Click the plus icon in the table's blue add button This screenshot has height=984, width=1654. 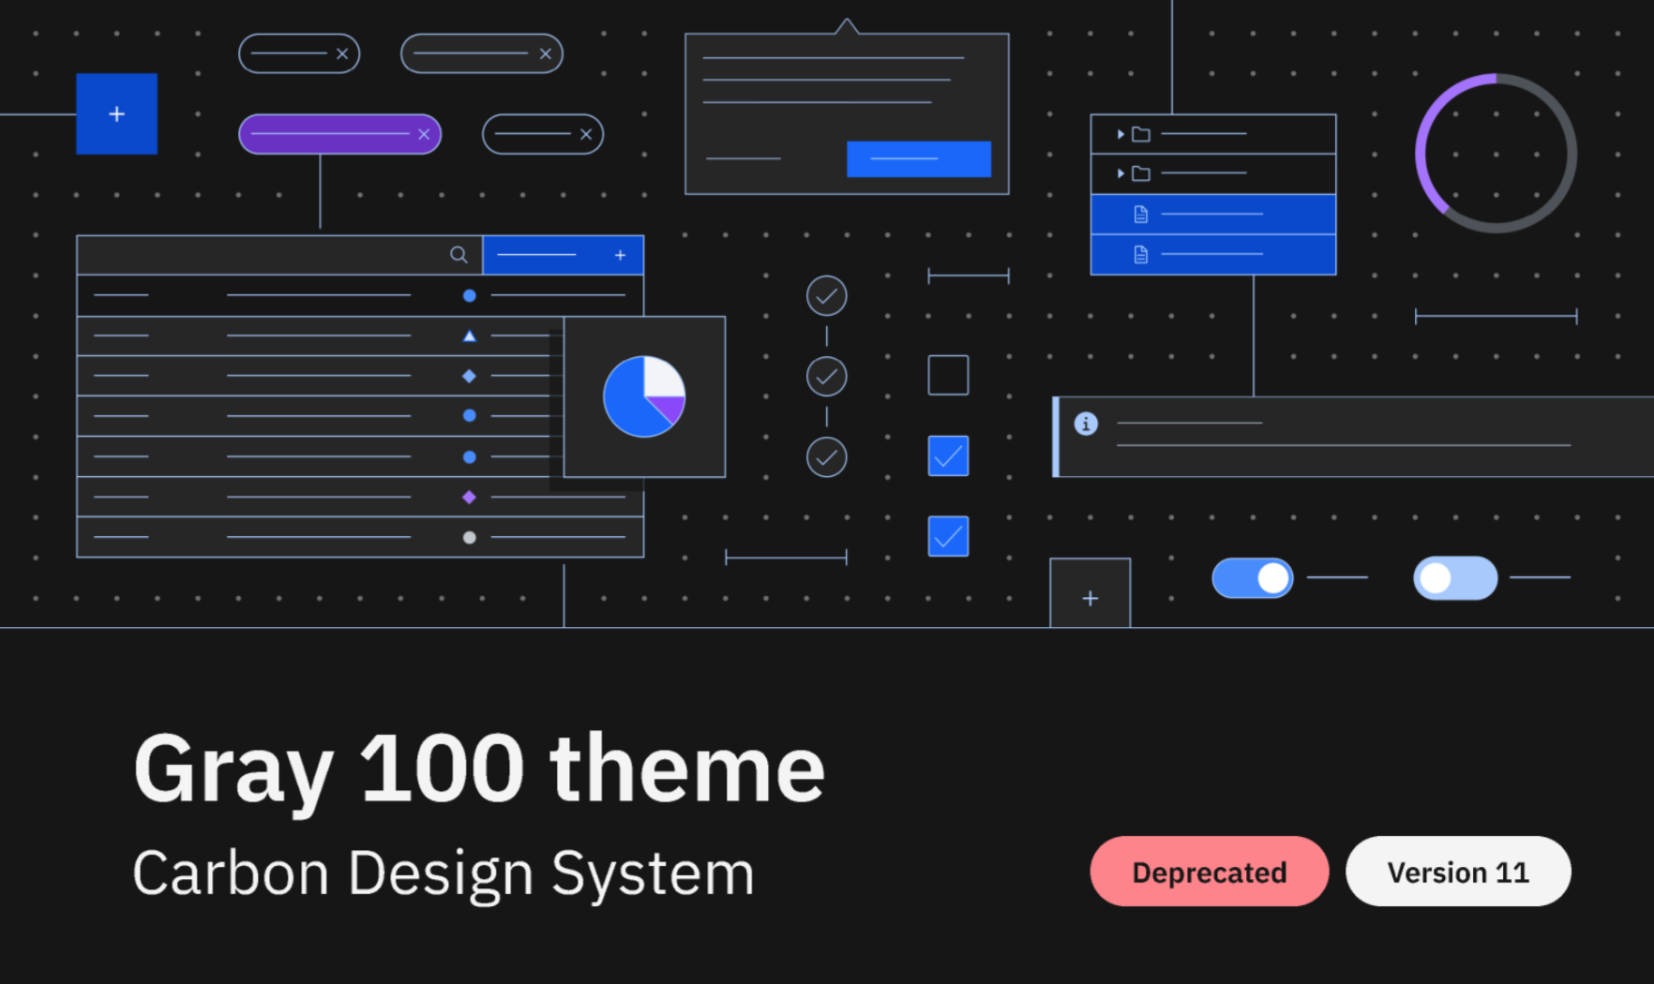click(x=620, y=255)
